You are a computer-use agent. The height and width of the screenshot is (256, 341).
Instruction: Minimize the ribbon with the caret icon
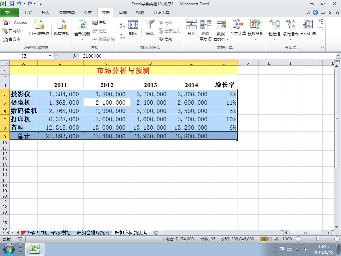308,13
